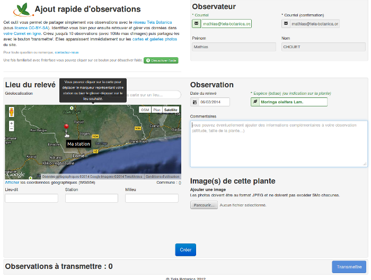Click the Commune : () text
Viewport: 371px width, 280px height.
(169, 183)
